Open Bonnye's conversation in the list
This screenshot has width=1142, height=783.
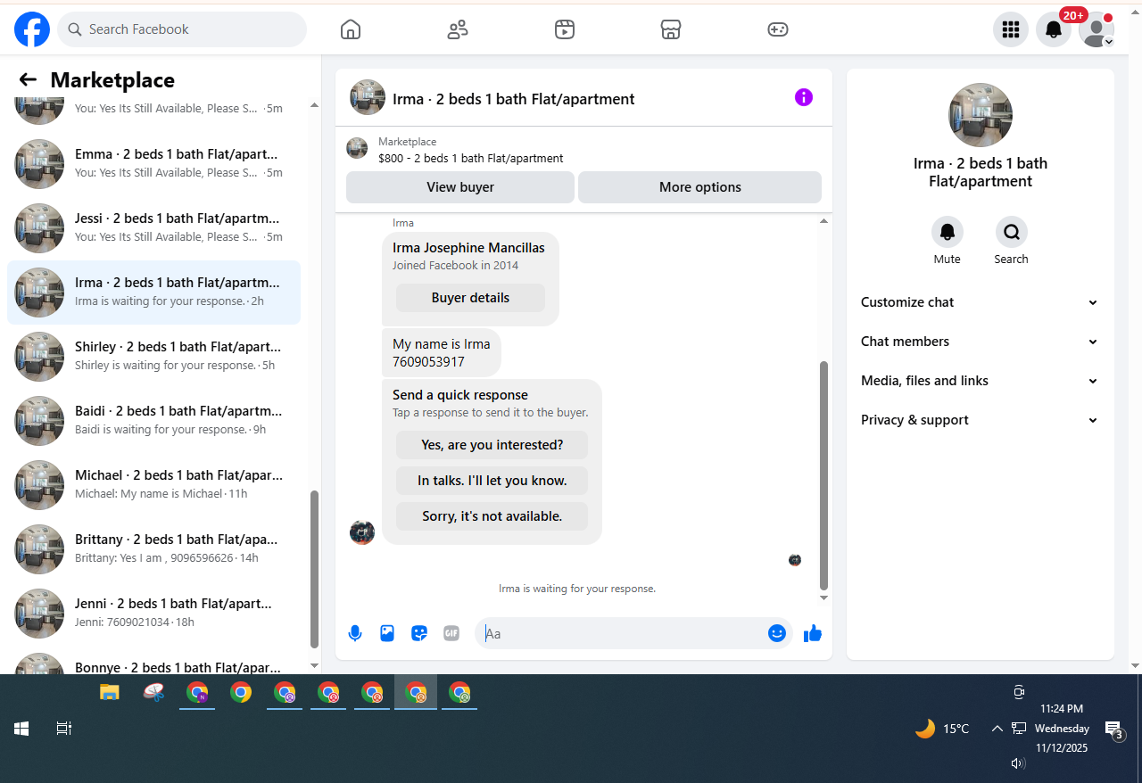click(153, 662)
